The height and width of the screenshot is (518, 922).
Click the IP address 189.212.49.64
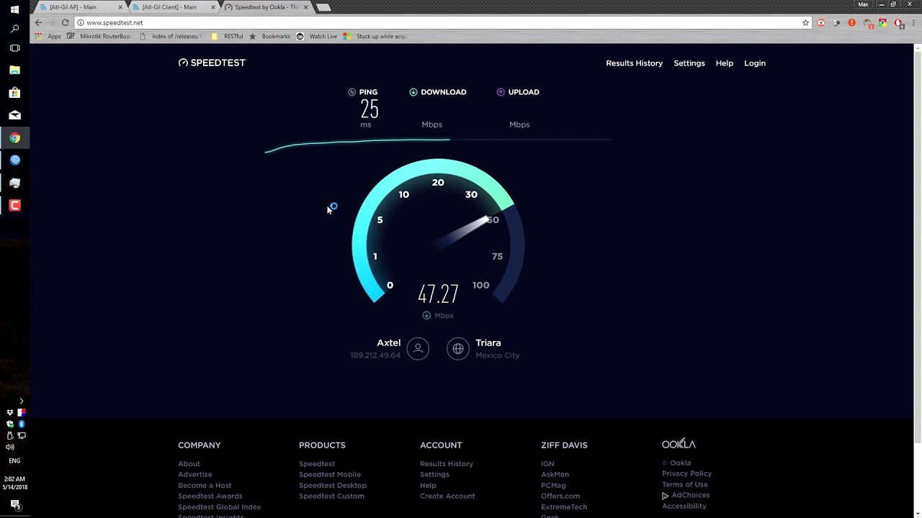click(375, 355)
